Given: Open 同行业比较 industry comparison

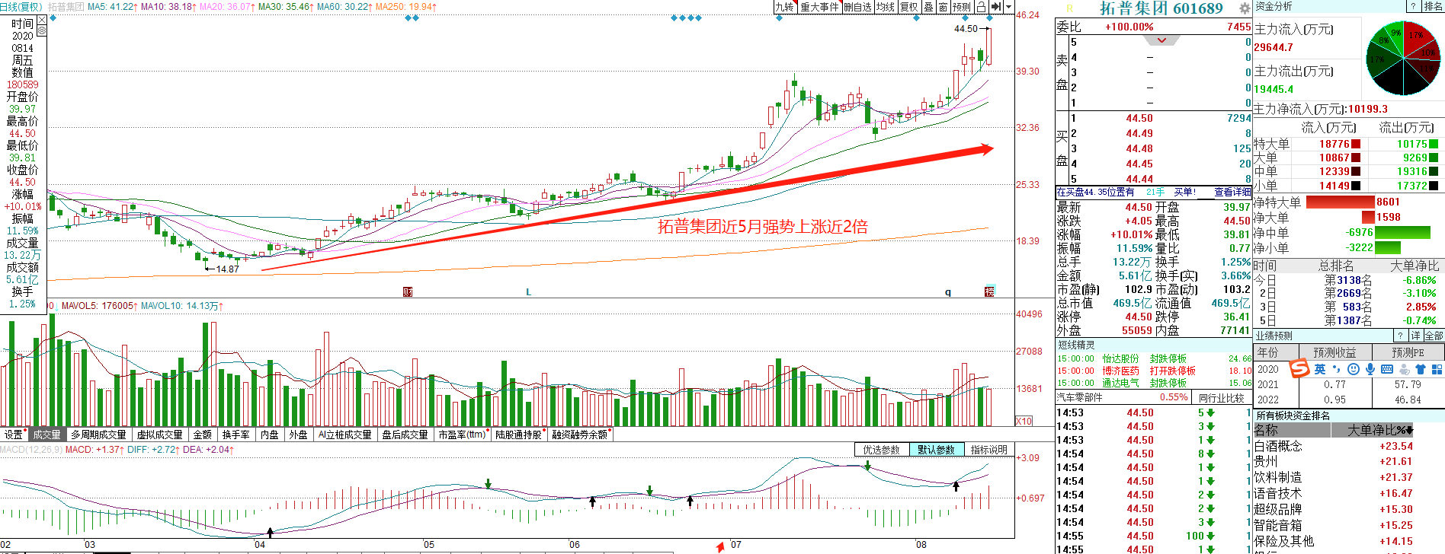Looking at the screenshot, I should tap(1222, 397).
